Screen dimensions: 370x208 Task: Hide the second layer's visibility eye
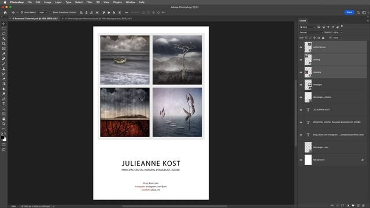click(301, 60)
